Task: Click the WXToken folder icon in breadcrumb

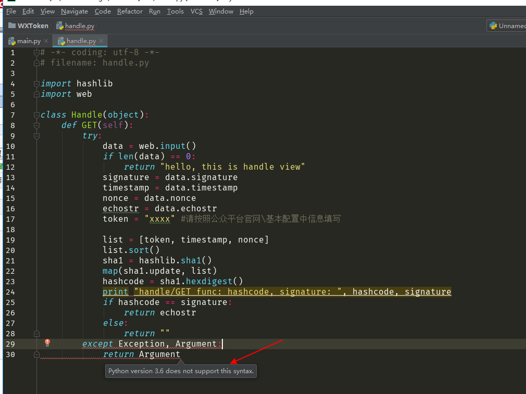Action: (x=12, y=26)
